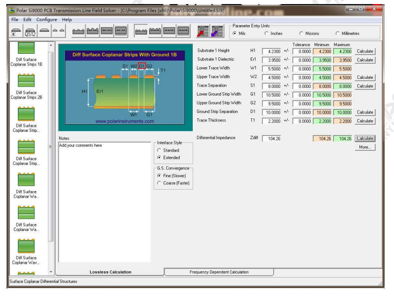
Task: Select Microns parameter entry units
Action: (x=309, y=34)
